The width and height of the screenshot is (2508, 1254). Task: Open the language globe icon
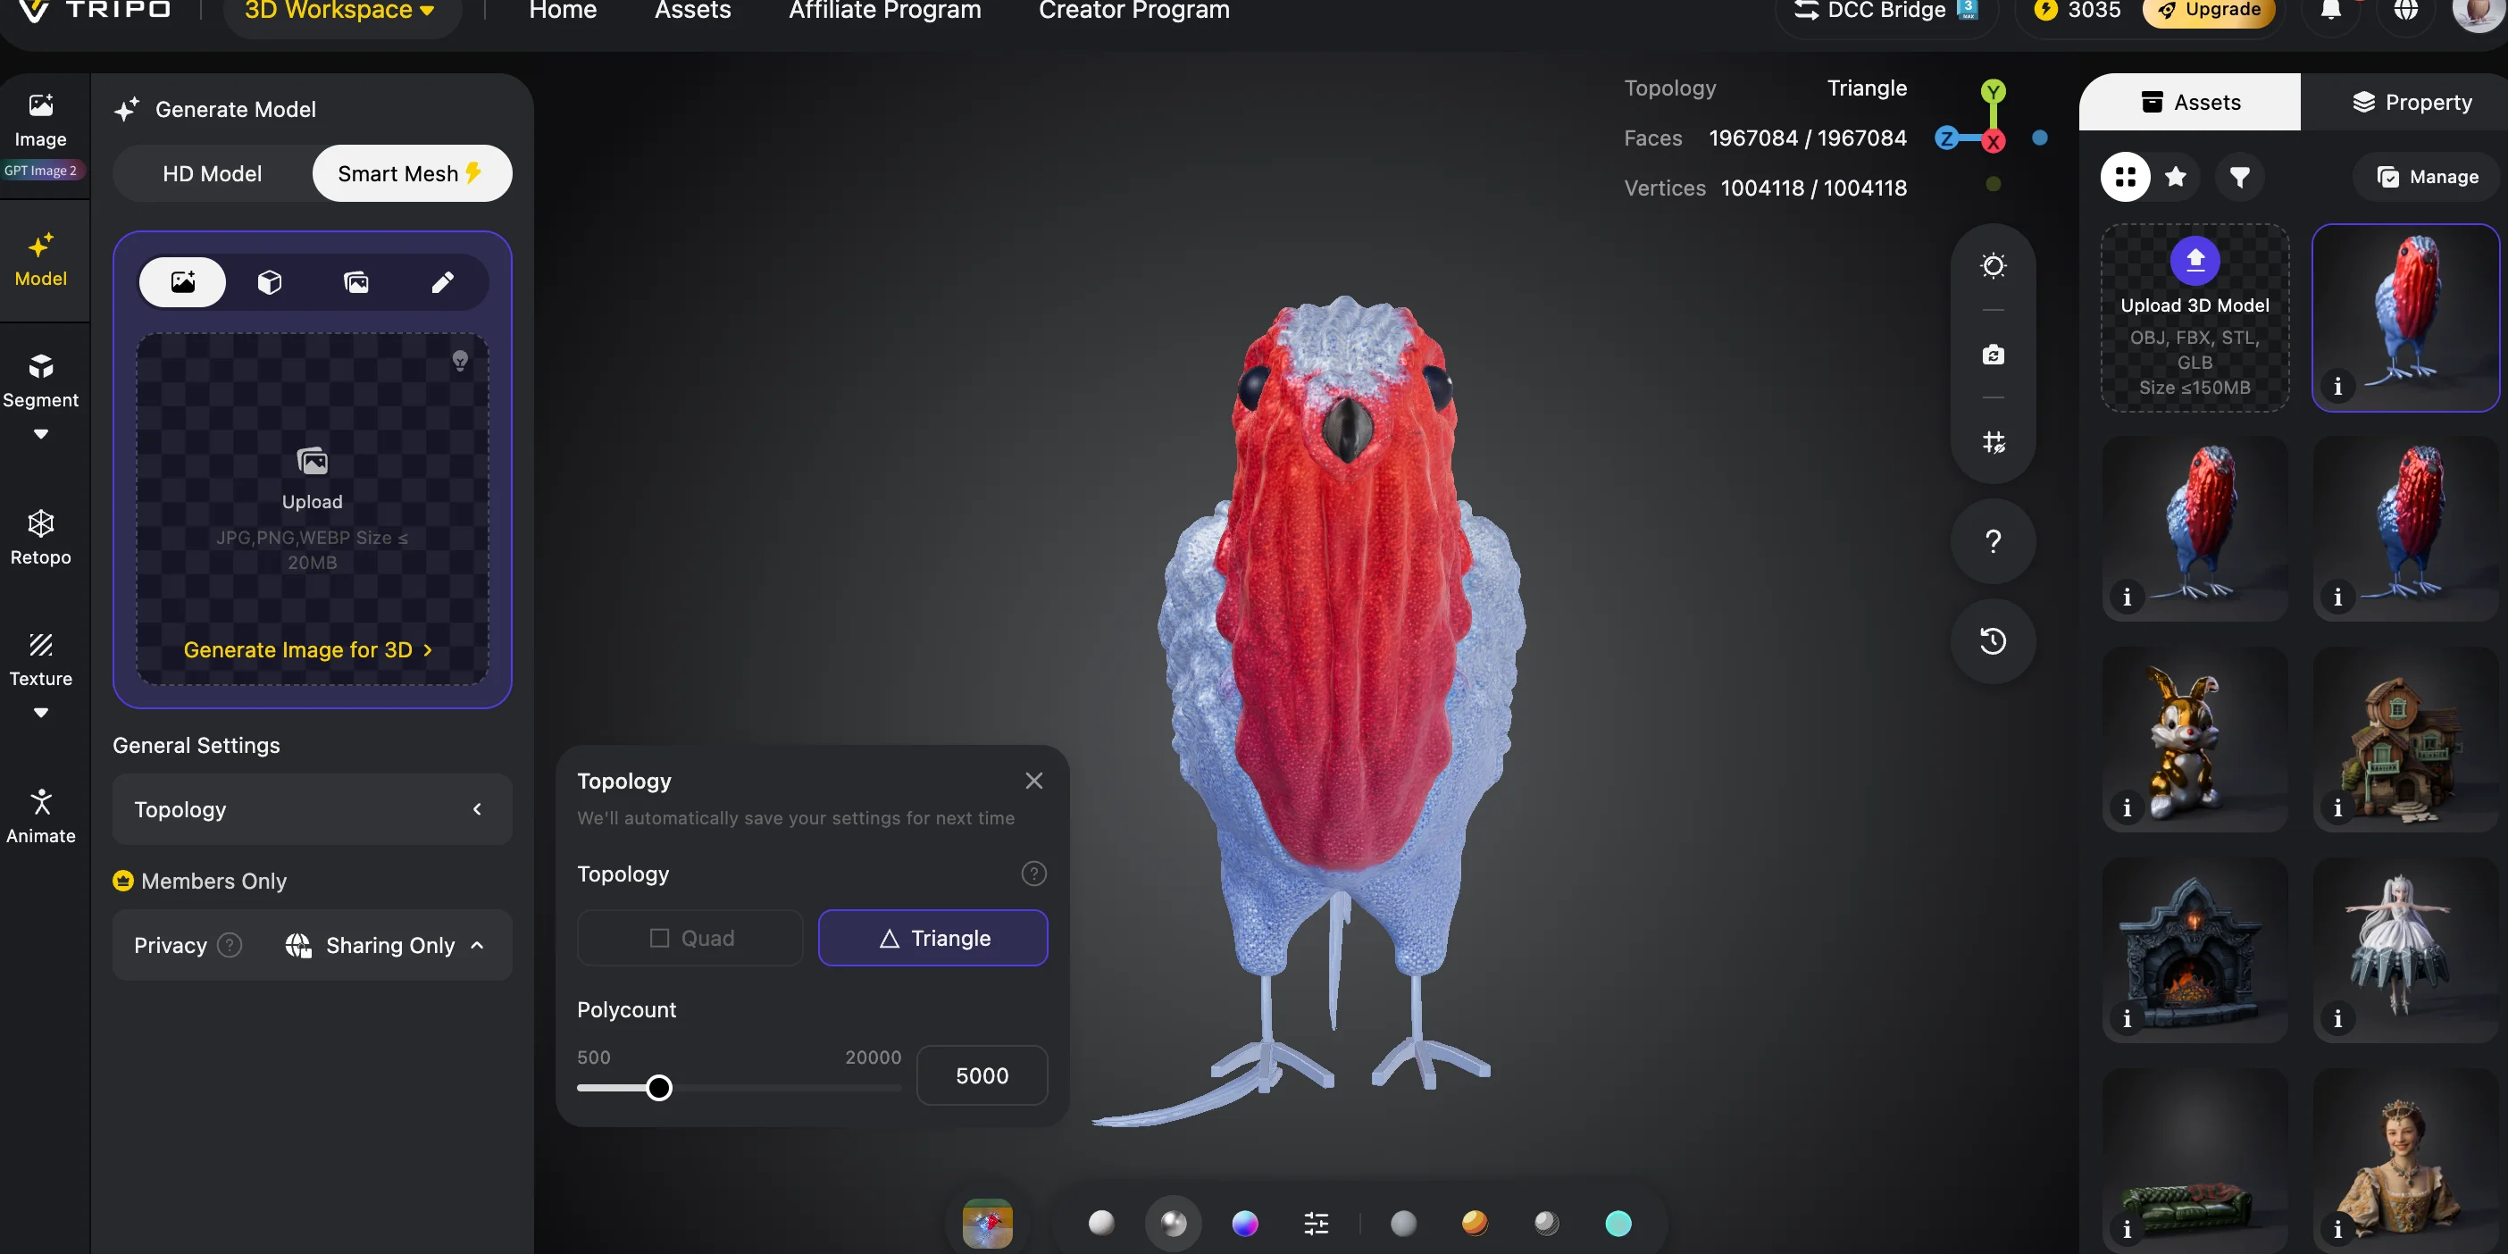click(2406, 10)
